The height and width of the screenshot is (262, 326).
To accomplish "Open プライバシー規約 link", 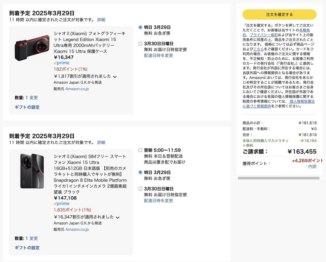I will pyautogui.click(x=264, y=35).
